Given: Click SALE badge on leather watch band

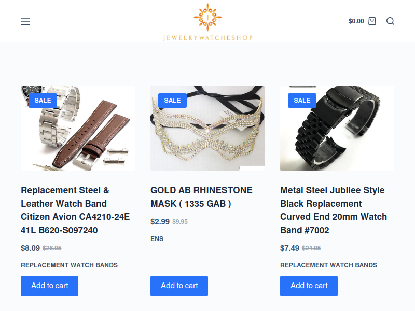Looking at the screenshot, I should [43, 101].
